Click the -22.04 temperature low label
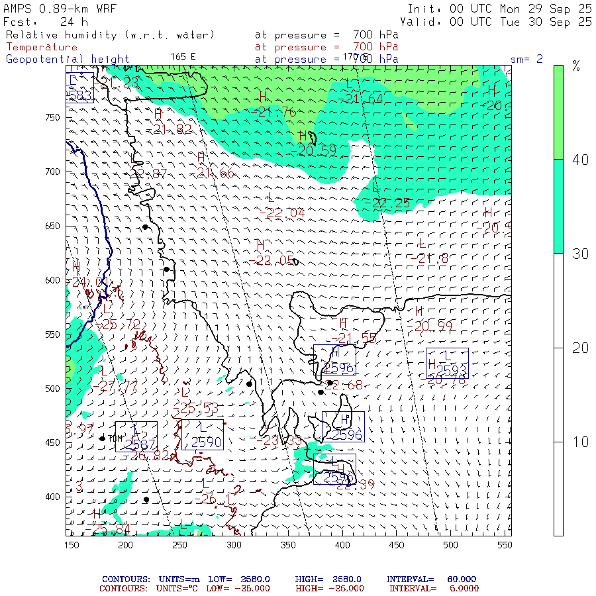Image resolution: width=596 pixels, height=596 pixels. click(x=285, y=213)
